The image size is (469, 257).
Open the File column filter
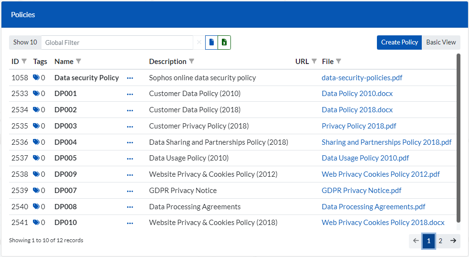(x=339, y=62)
